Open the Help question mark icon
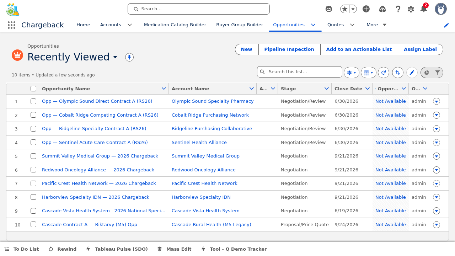 pos(398,9)
